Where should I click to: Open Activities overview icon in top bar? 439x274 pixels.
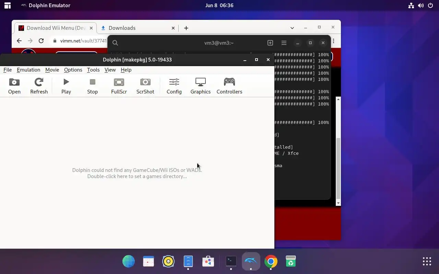pos(7,5)
